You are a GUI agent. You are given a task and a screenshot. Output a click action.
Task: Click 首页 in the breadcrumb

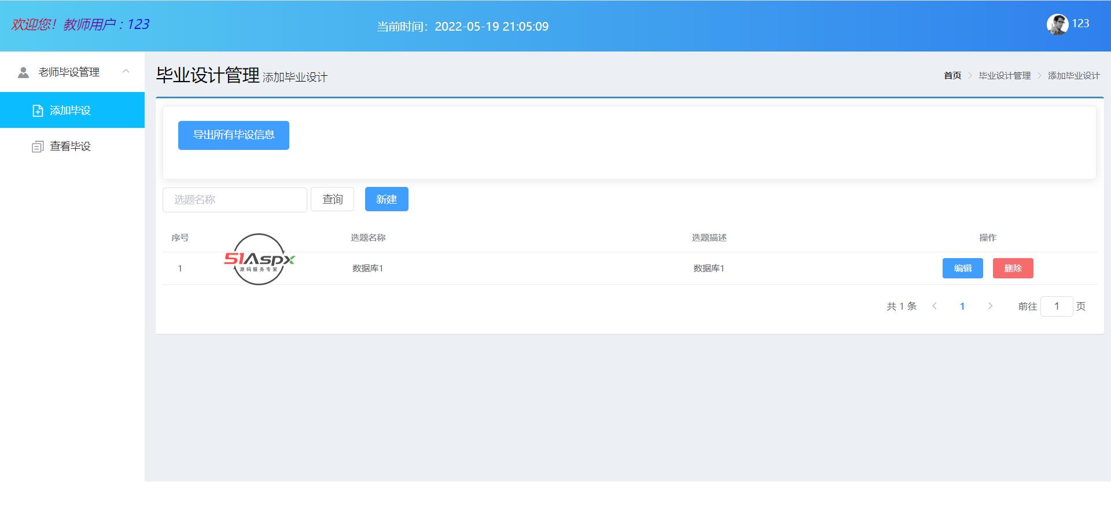coord(952,76)
